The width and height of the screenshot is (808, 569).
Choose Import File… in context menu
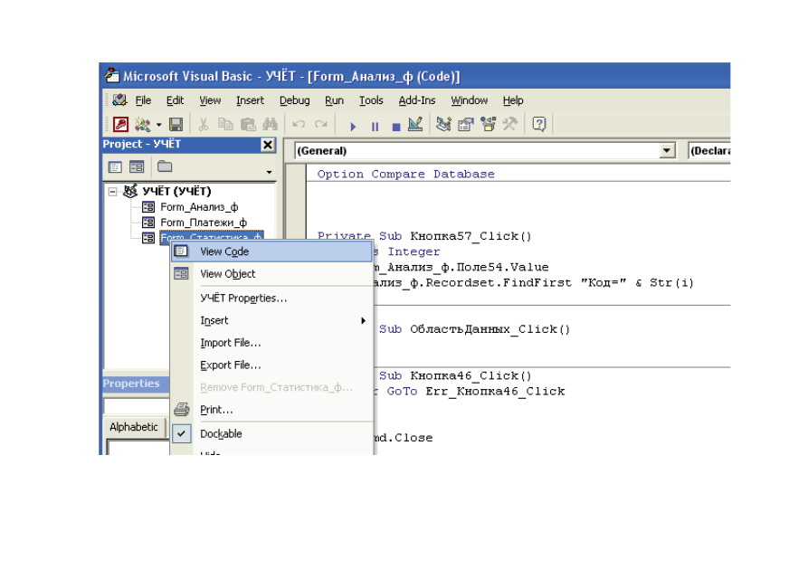(271, 343)
